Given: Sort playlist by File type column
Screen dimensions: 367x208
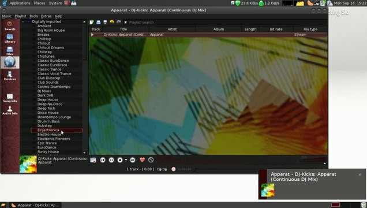Looking at the screenshot, I should [x=310, y=29].
